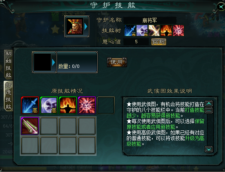Screen dimensions: 225x172
Task: Select the blue sword skill with red border
Action: pyautogui.click(x=30, y=105)
